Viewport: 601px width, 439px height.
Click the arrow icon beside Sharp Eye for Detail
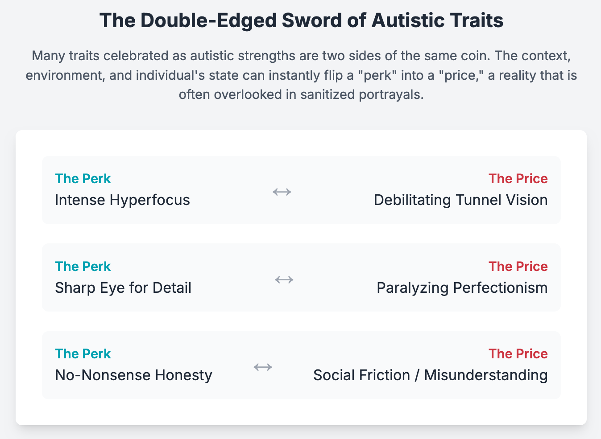[284, 279]
